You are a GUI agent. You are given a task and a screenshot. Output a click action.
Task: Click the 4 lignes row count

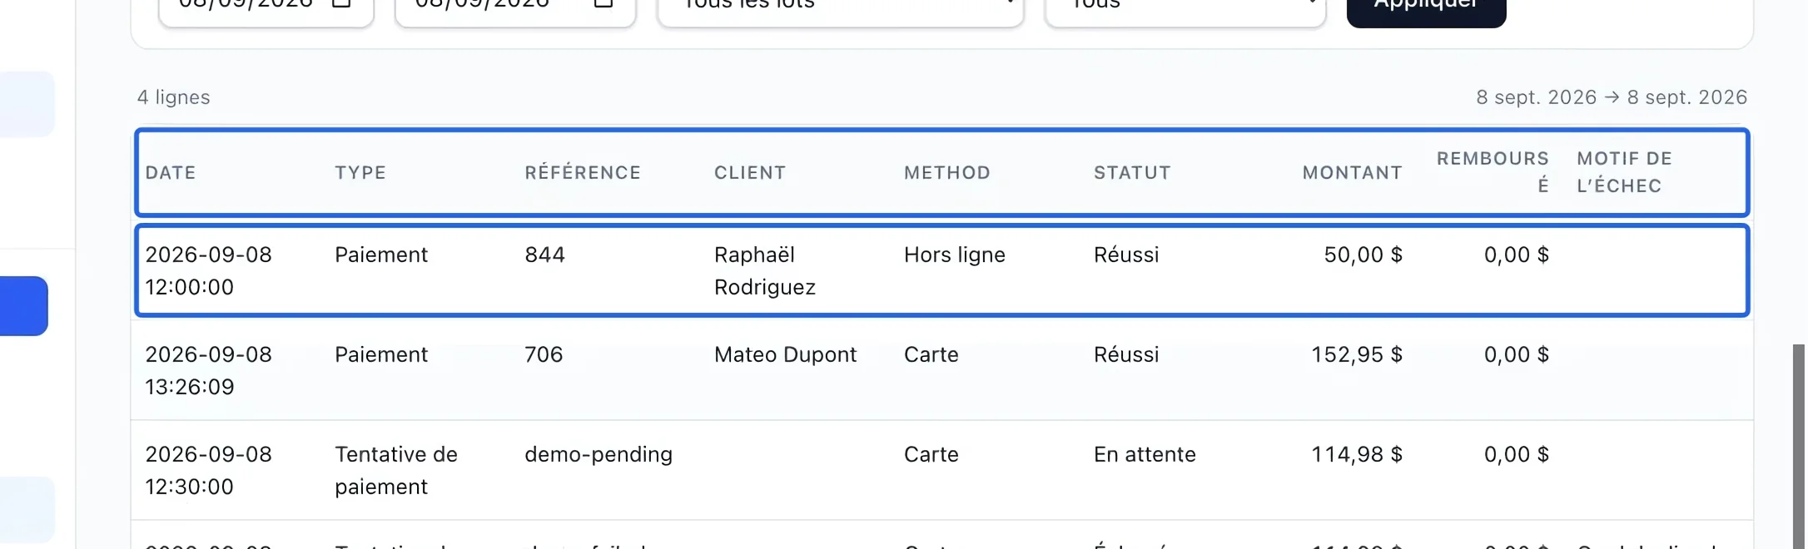coord(173,97)
